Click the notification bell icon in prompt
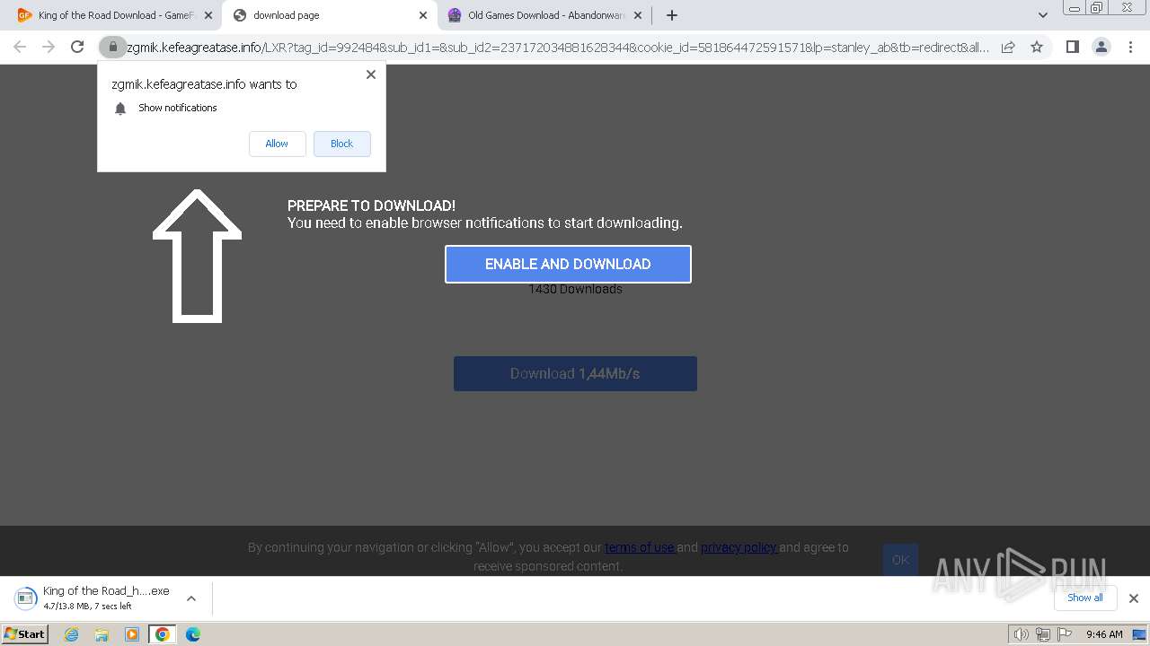The image size is (1150, 646). pyautogui.click(x=120, y=109)
